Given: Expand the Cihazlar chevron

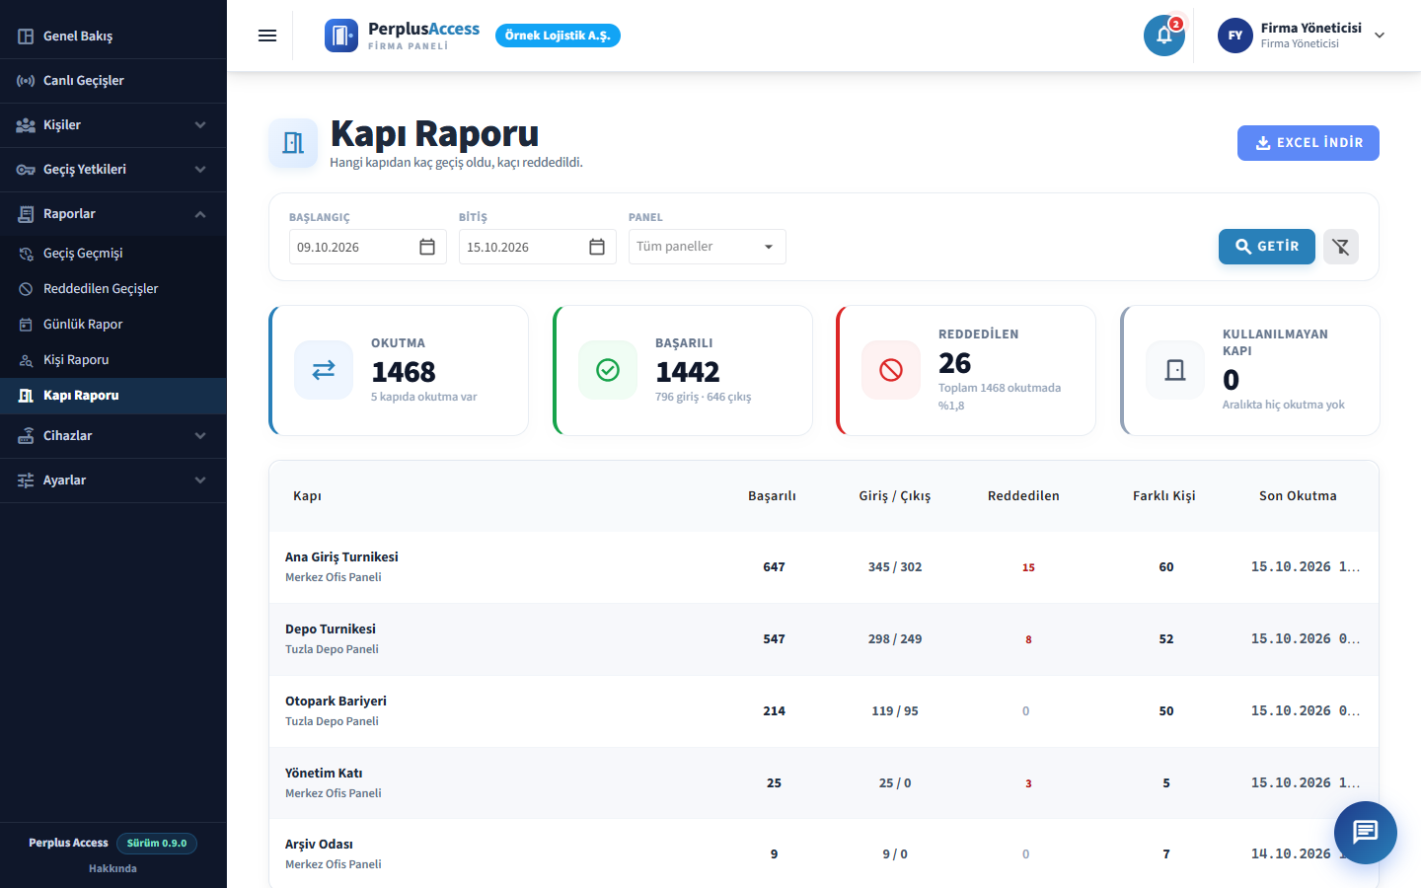Looking at the screenshot, I should coord(200,436).
